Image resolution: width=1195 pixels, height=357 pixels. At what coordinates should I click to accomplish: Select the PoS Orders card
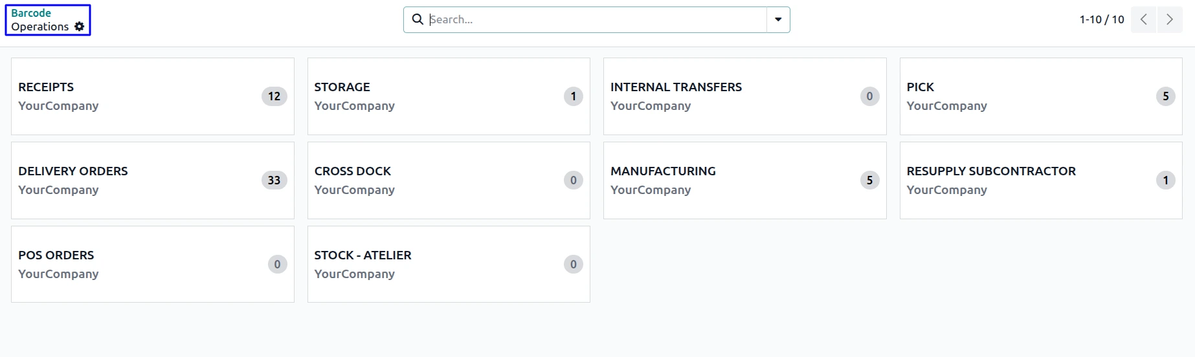[x=153, y=264]
